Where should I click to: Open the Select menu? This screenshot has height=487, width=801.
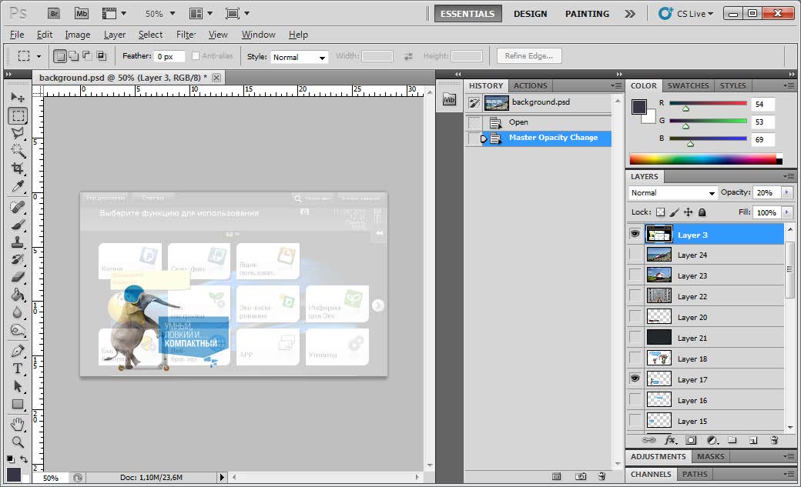click(150, 35)
